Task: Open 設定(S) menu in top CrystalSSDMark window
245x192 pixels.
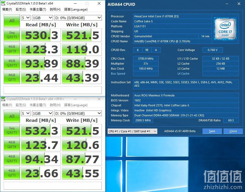Action: point(21,9)
